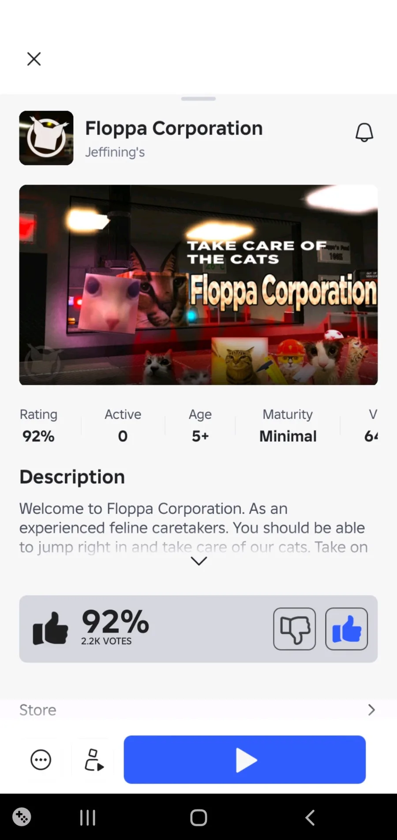View the Floppa Corporation banner image
The height and width of the screenshot is (840, 397).
[x=198, y=285]
